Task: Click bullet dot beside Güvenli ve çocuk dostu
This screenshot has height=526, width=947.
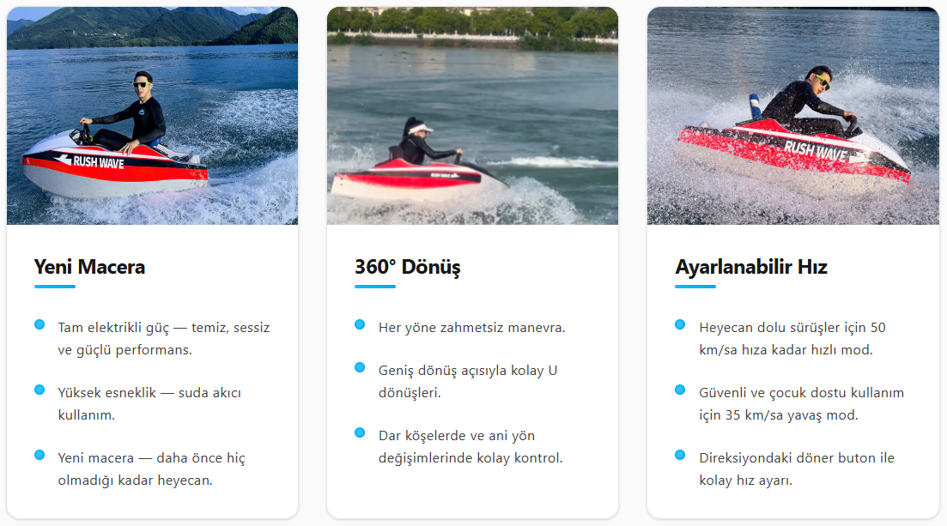Action: [x=680, y=390]
